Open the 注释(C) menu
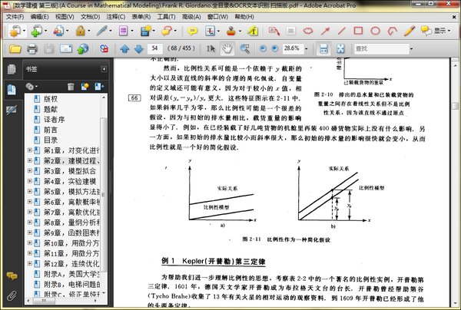461x310 pixels. [x=116, y=17]
